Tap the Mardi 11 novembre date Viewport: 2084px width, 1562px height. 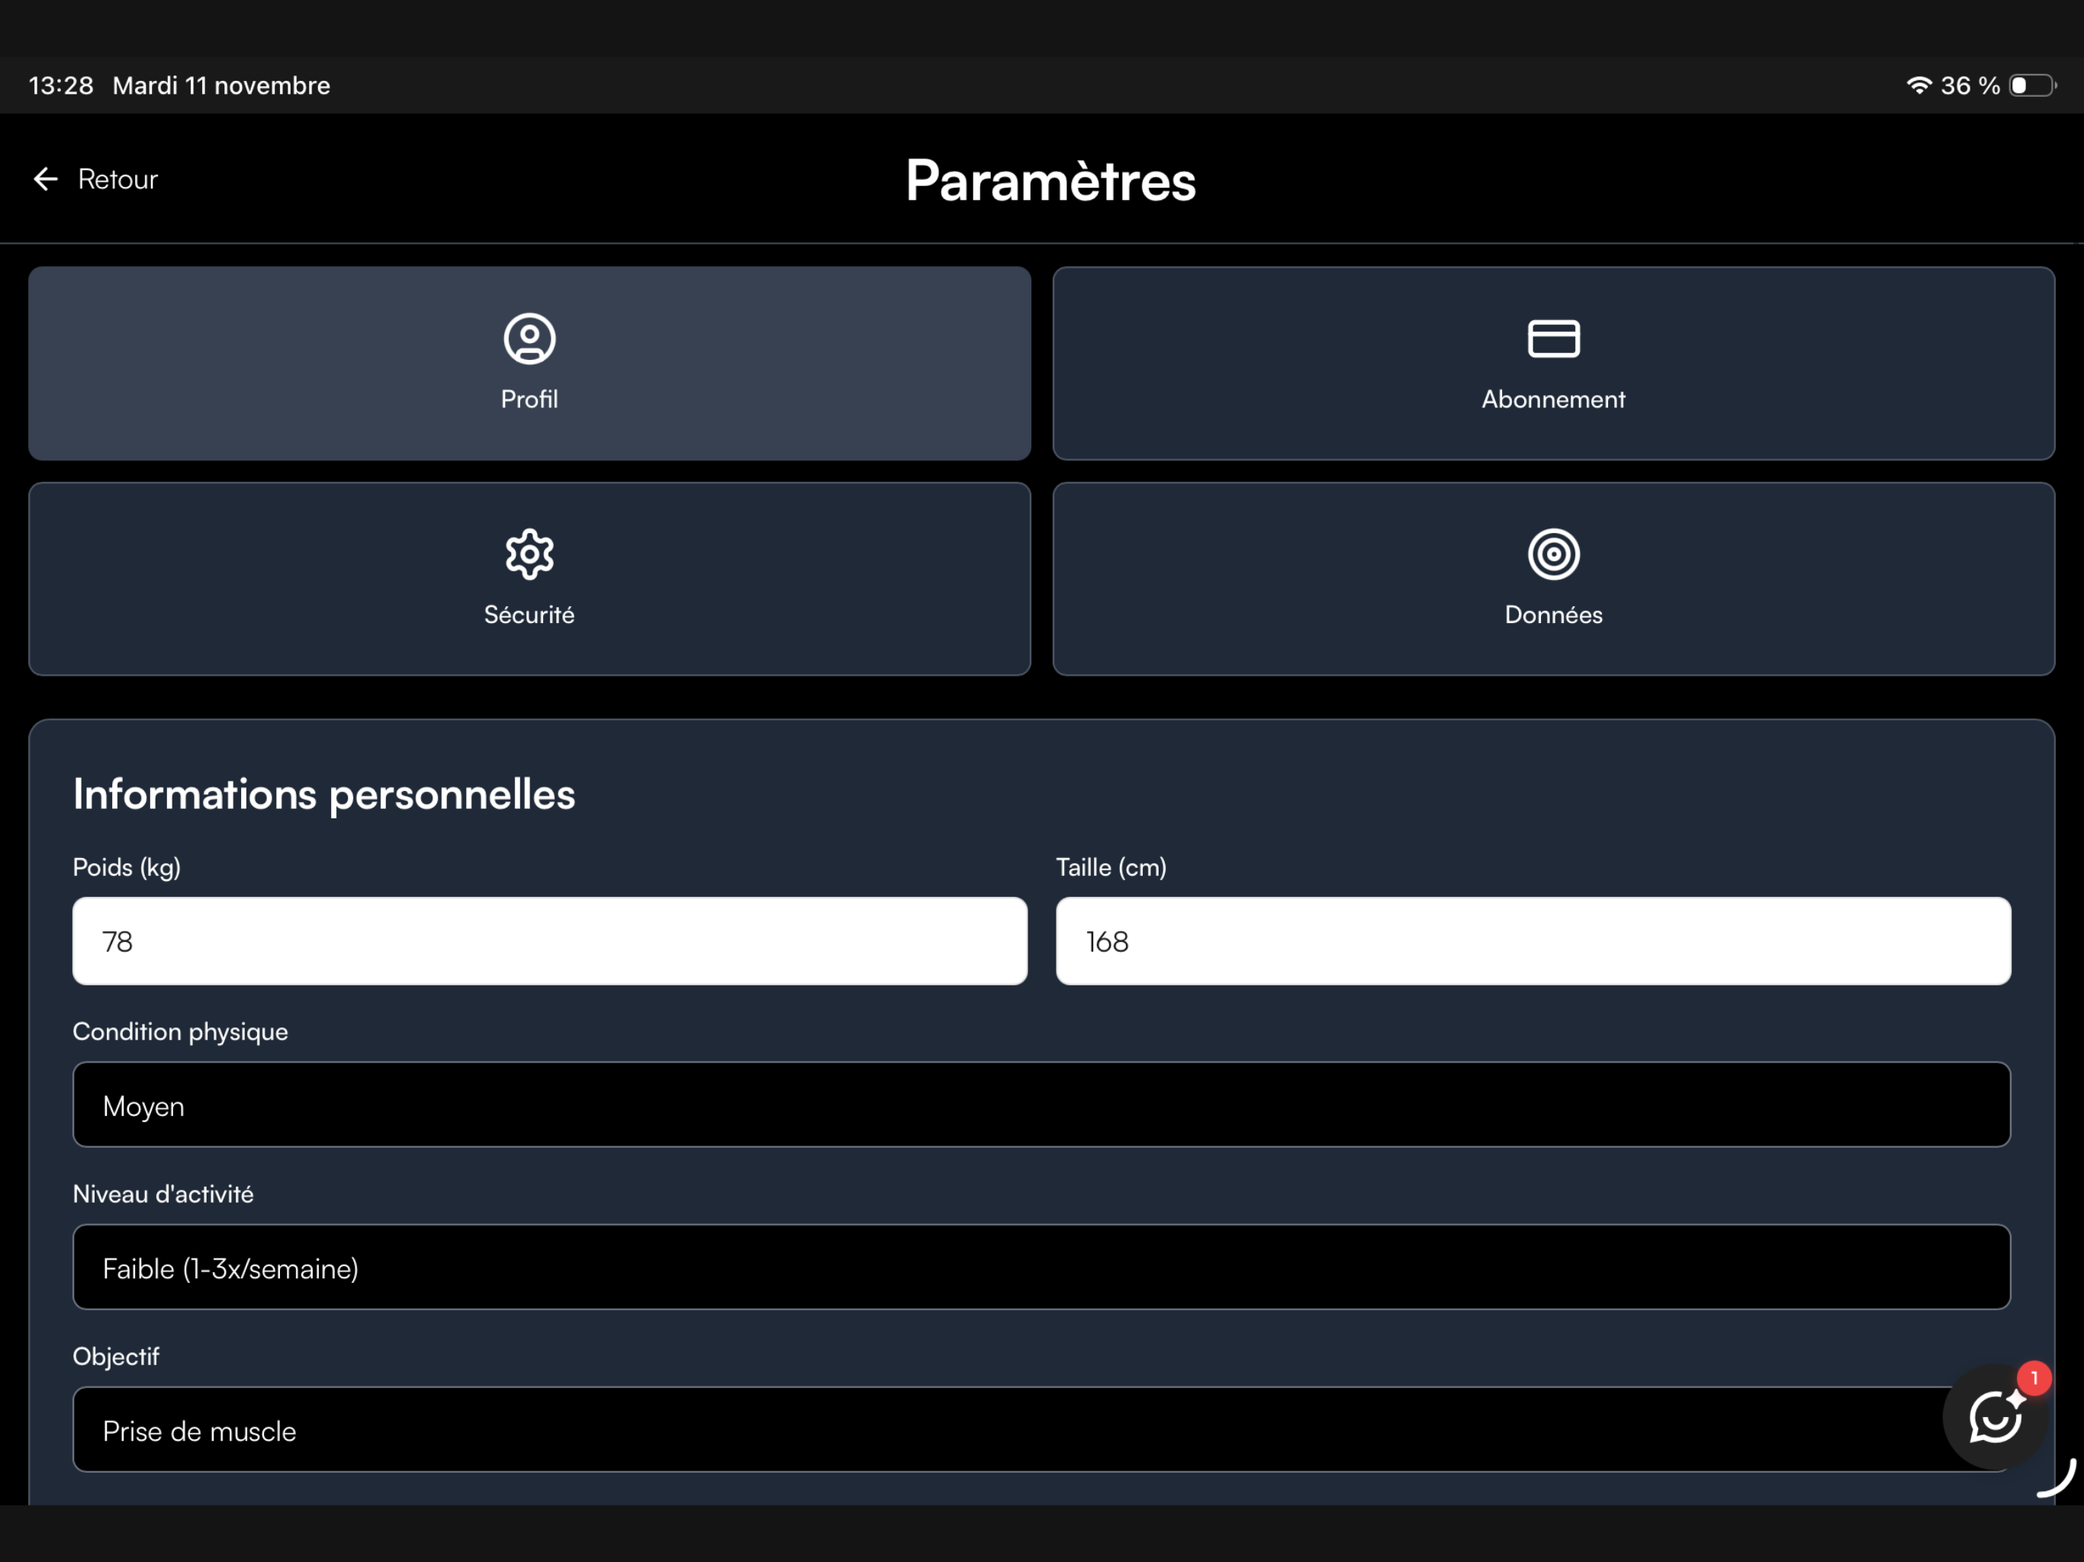[221, 85]
